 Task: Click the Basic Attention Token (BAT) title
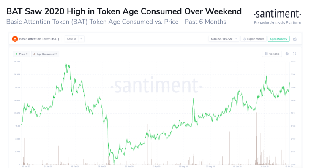39,39
